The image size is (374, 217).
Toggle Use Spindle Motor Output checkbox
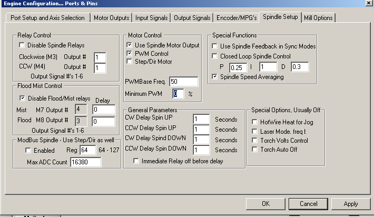tap(130, 45)
